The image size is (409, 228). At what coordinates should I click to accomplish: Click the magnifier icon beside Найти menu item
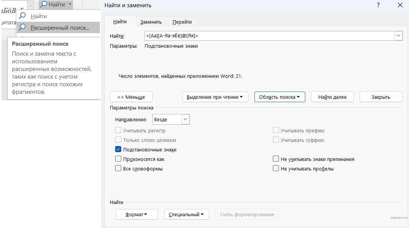(x=23, y=16)
